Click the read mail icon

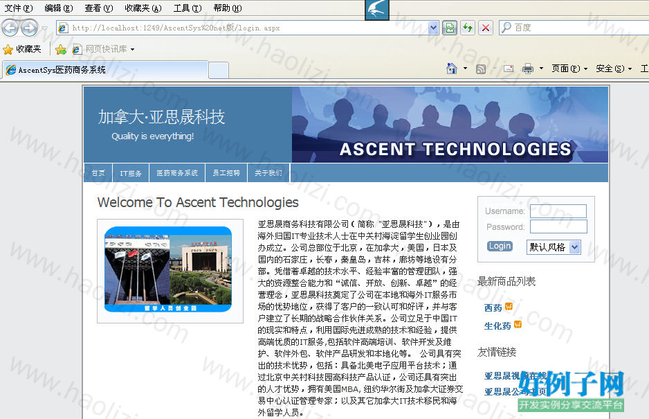click(x=509, y=69)
